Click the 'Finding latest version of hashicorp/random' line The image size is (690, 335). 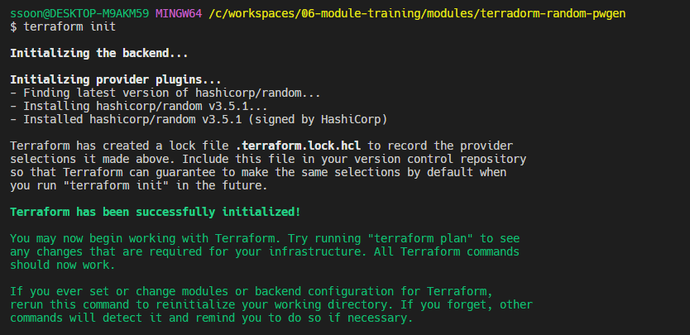pyautogui.click(x=165, y=93)
